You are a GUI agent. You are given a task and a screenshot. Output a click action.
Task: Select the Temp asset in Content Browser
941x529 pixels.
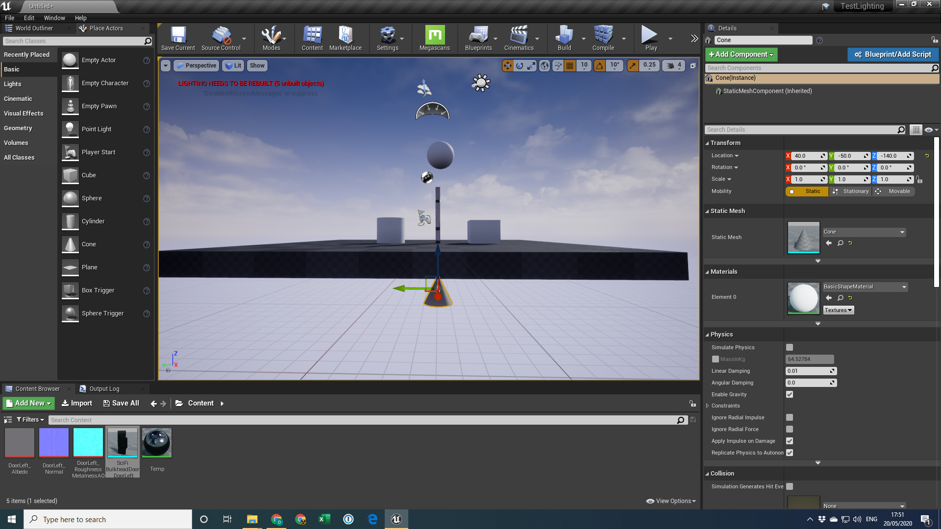(x=156, y=442)
